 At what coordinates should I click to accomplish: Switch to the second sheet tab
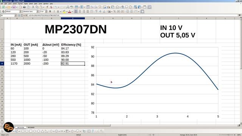pos(31,128)
